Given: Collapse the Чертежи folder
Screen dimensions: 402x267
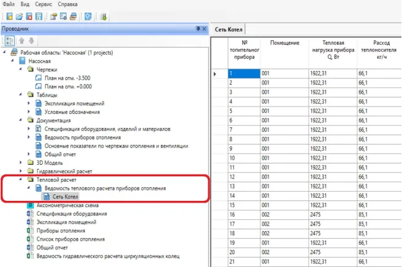Looking at the screenshot, I should [20, 70].
